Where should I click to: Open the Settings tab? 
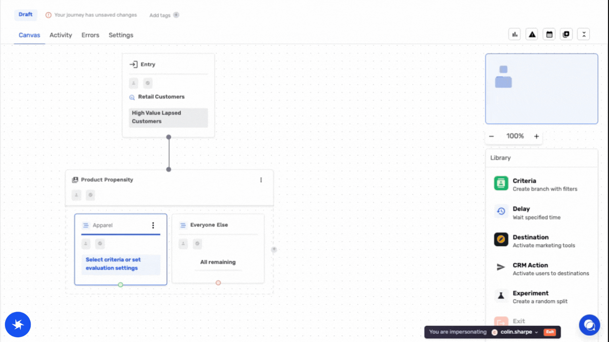pyautogui.click(x=121, y=35)
